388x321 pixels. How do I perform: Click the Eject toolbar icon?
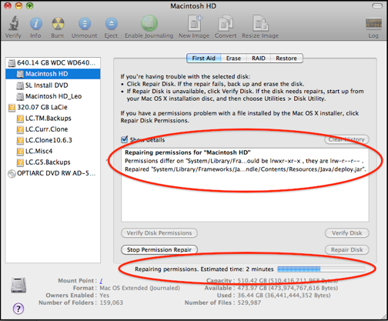(111, 24)
